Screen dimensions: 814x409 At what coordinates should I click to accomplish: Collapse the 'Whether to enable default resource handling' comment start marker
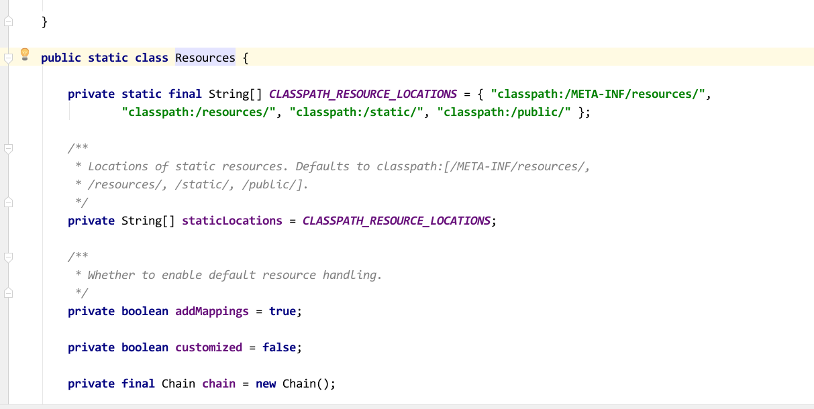tap(8, 257)
